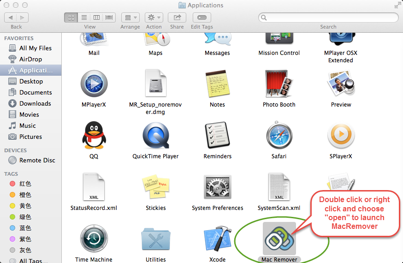Open the Arrange dropdown menu
403x263 pixels.
coord(130,18)
